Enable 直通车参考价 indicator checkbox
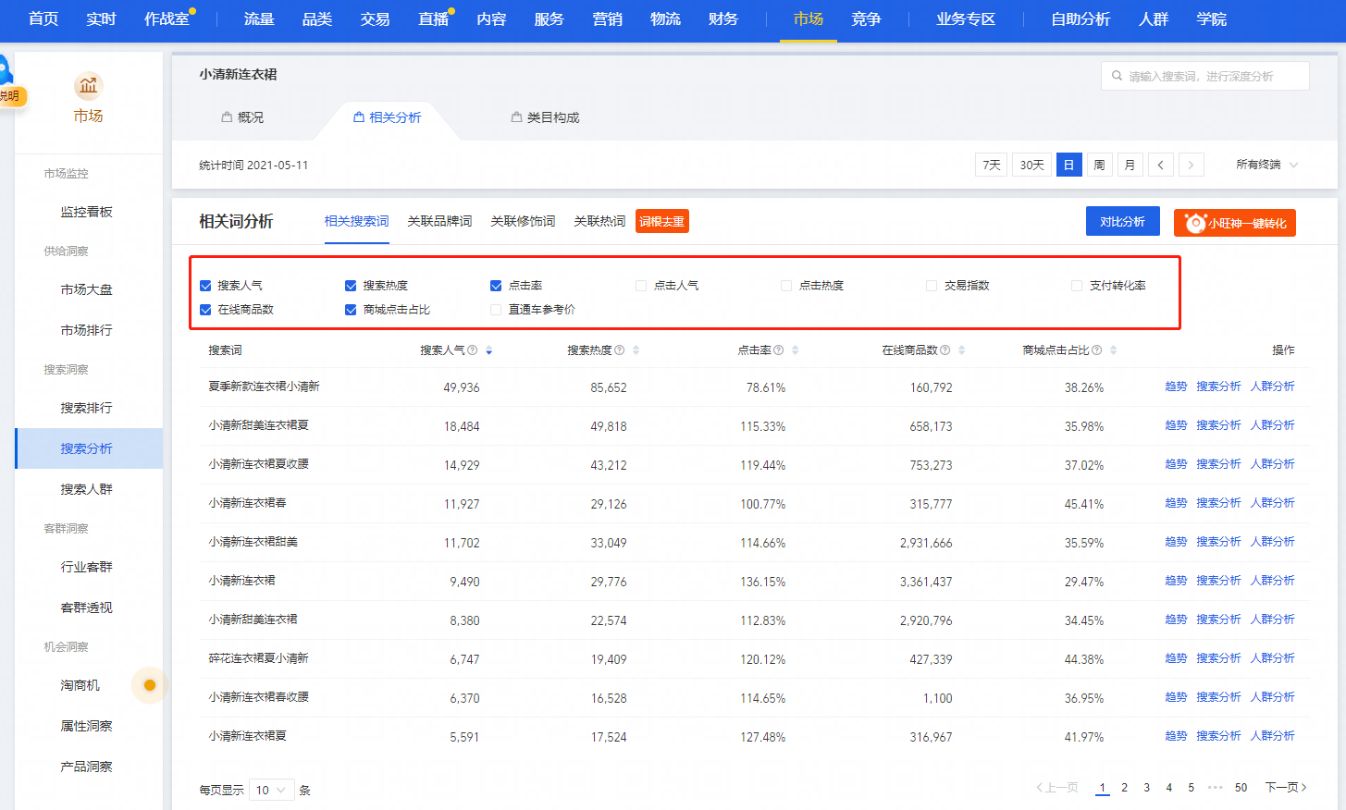 click(496, 310)
